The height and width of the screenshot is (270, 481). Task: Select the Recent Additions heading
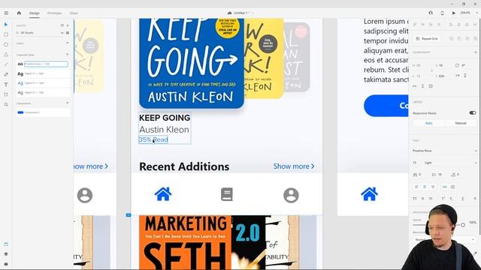184,166
